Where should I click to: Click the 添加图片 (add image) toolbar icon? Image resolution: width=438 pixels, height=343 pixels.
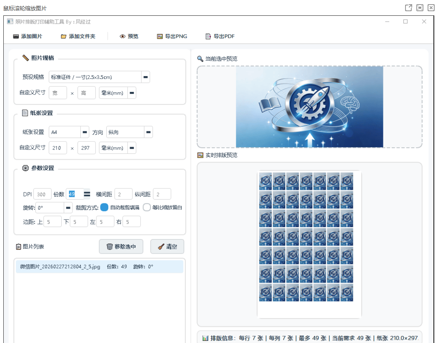tap(16, 37)
